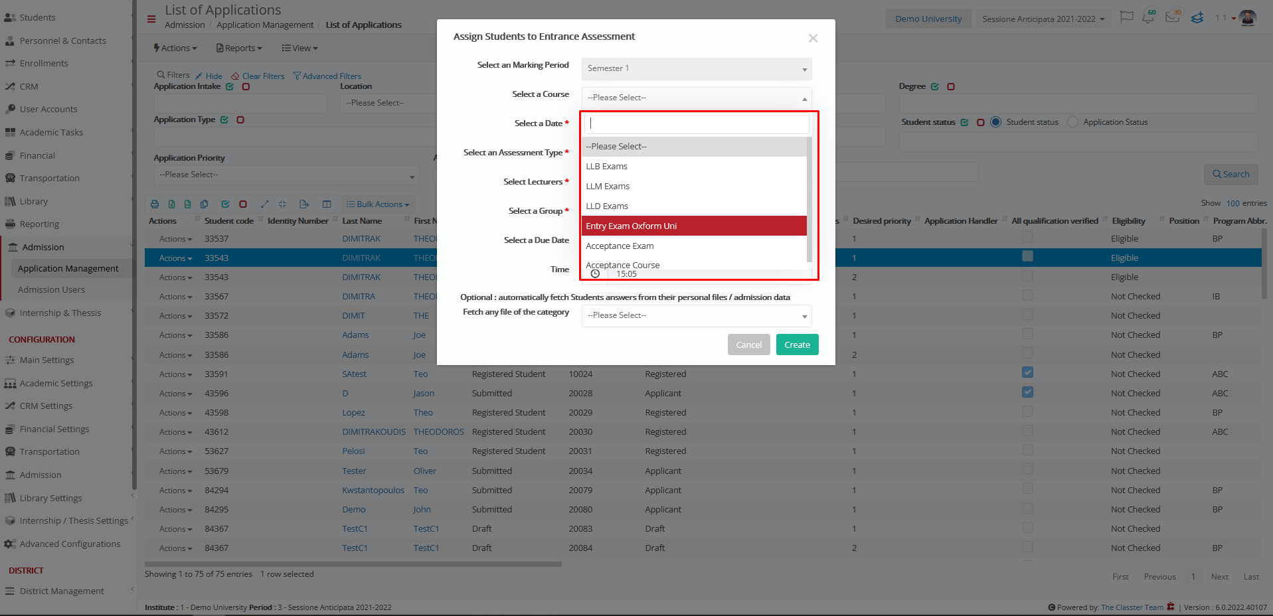Click the hamburger menu icon beside the page title
The height and width of the screenshot is (616, 1273).
pos(151,19)
